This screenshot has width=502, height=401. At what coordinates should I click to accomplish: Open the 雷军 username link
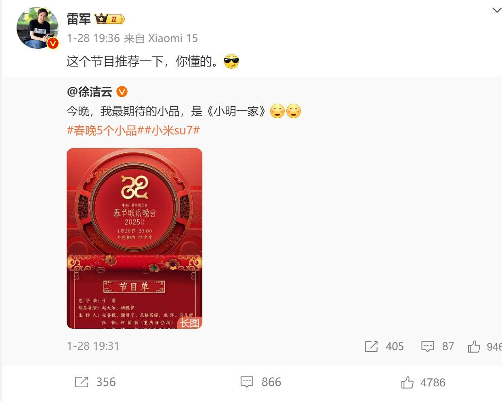79,19
